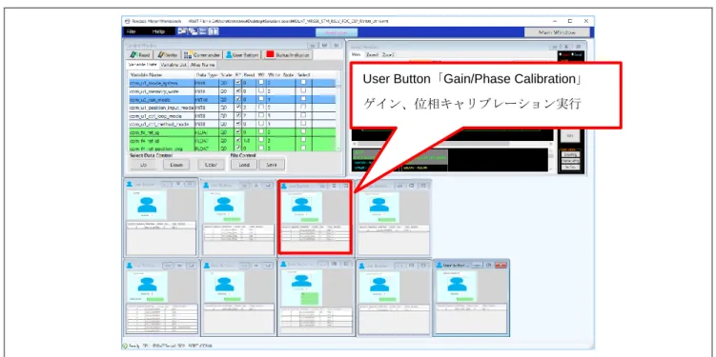Switch to the Variable Data tab
716x357 pixels.
[x=143, y=65]
